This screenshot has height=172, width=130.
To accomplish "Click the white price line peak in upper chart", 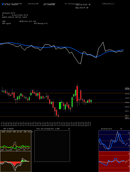I will pyautogui.click(x=103, y=42).
